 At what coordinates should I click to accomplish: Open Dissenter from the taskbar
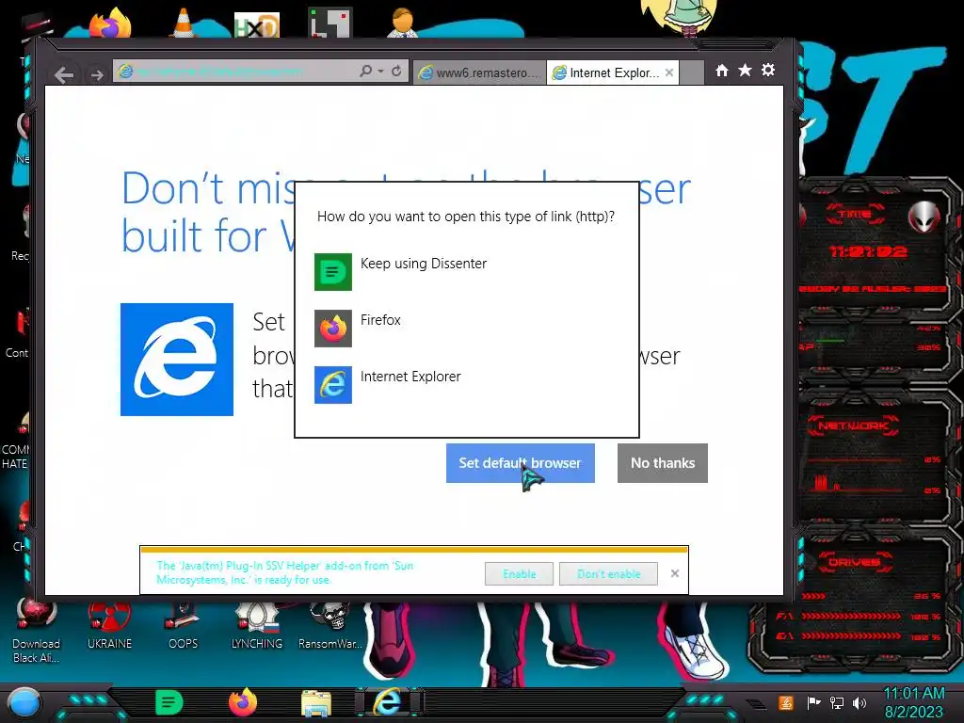point(169,702)
